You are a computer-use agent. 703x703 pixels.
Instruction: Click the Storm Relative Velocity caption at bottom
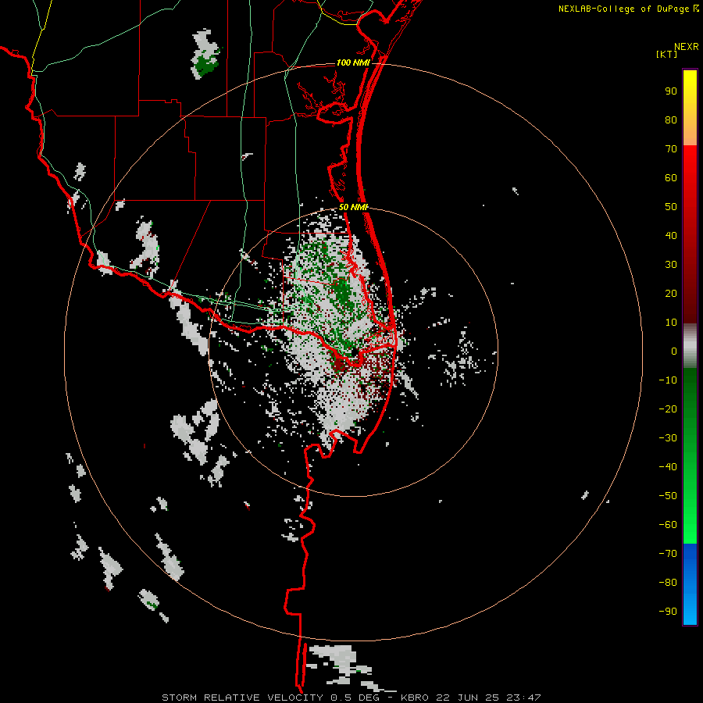[x=351, y=698]
